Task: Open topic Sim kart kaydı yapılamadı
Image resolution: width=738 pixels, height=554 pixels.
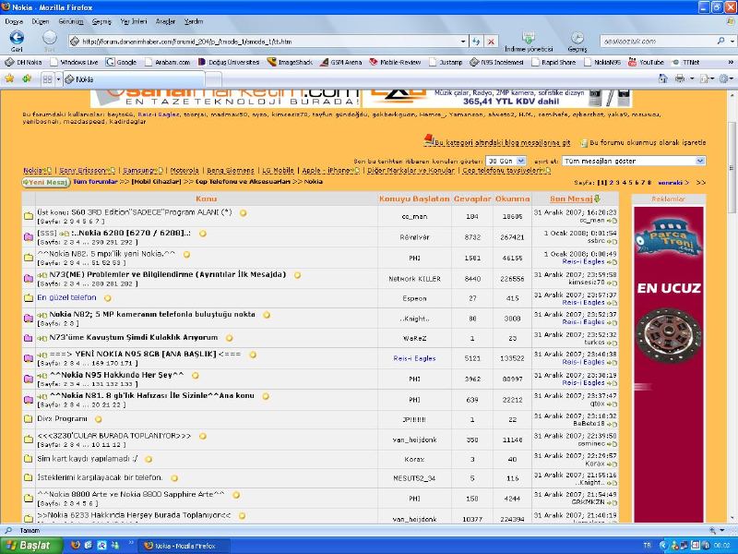Action: click(87, 458)
